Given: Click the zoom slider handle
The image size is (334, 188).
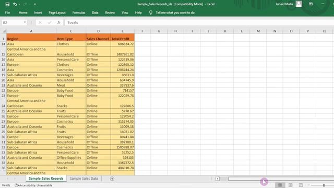Looking at the screenshot, I should click(x=324, y=185).
